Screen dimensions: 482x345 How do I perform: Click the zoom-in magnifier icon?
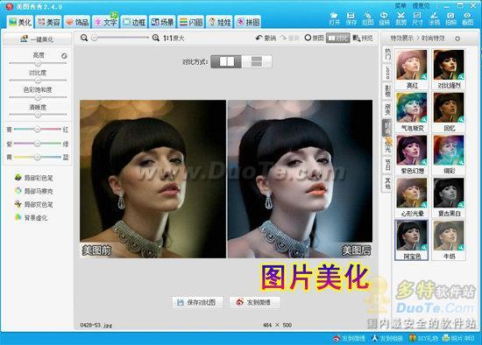(x=156, y=38)
